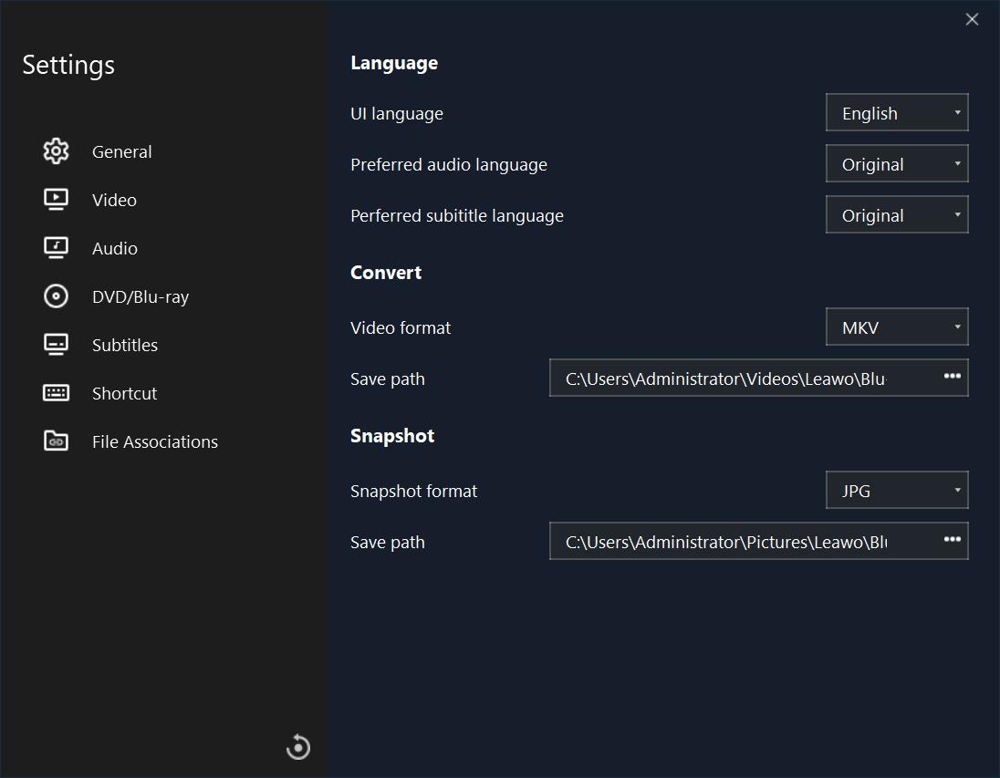Open the UI language dropdown
The width and height of the screenshot is (1000, 778).
[896, 113]
